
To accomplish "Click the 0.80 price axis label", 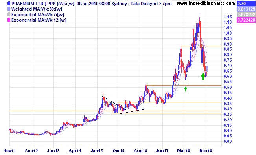I will [x=228, y=55].
